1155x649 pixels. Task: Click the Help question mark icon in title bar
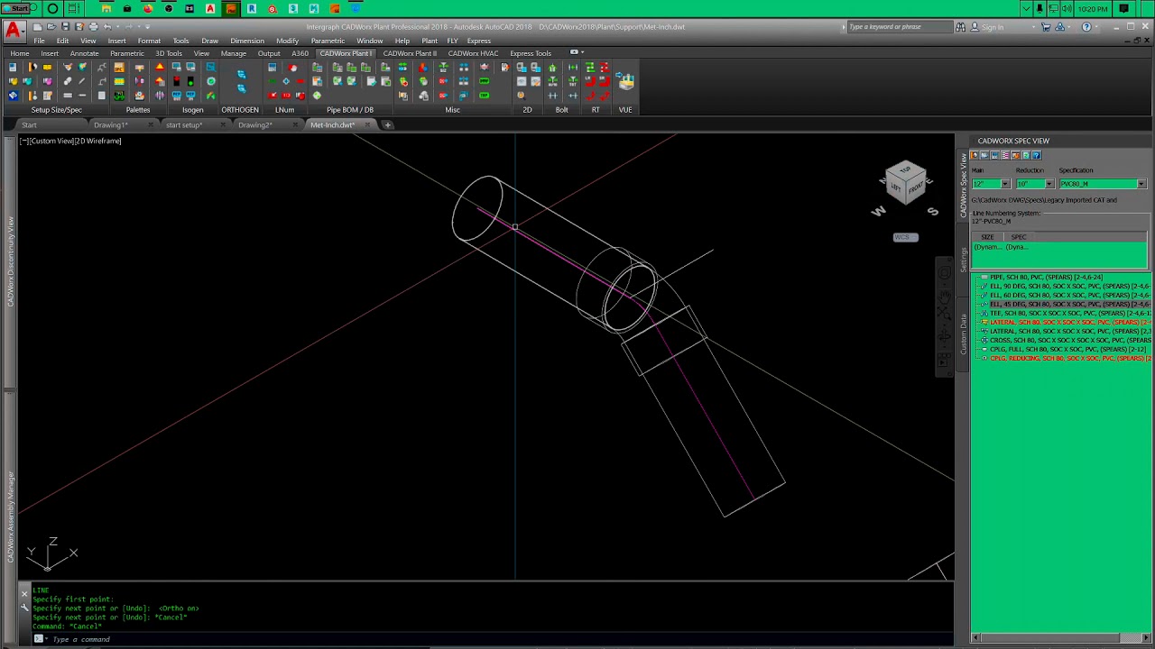point(1086,27)
